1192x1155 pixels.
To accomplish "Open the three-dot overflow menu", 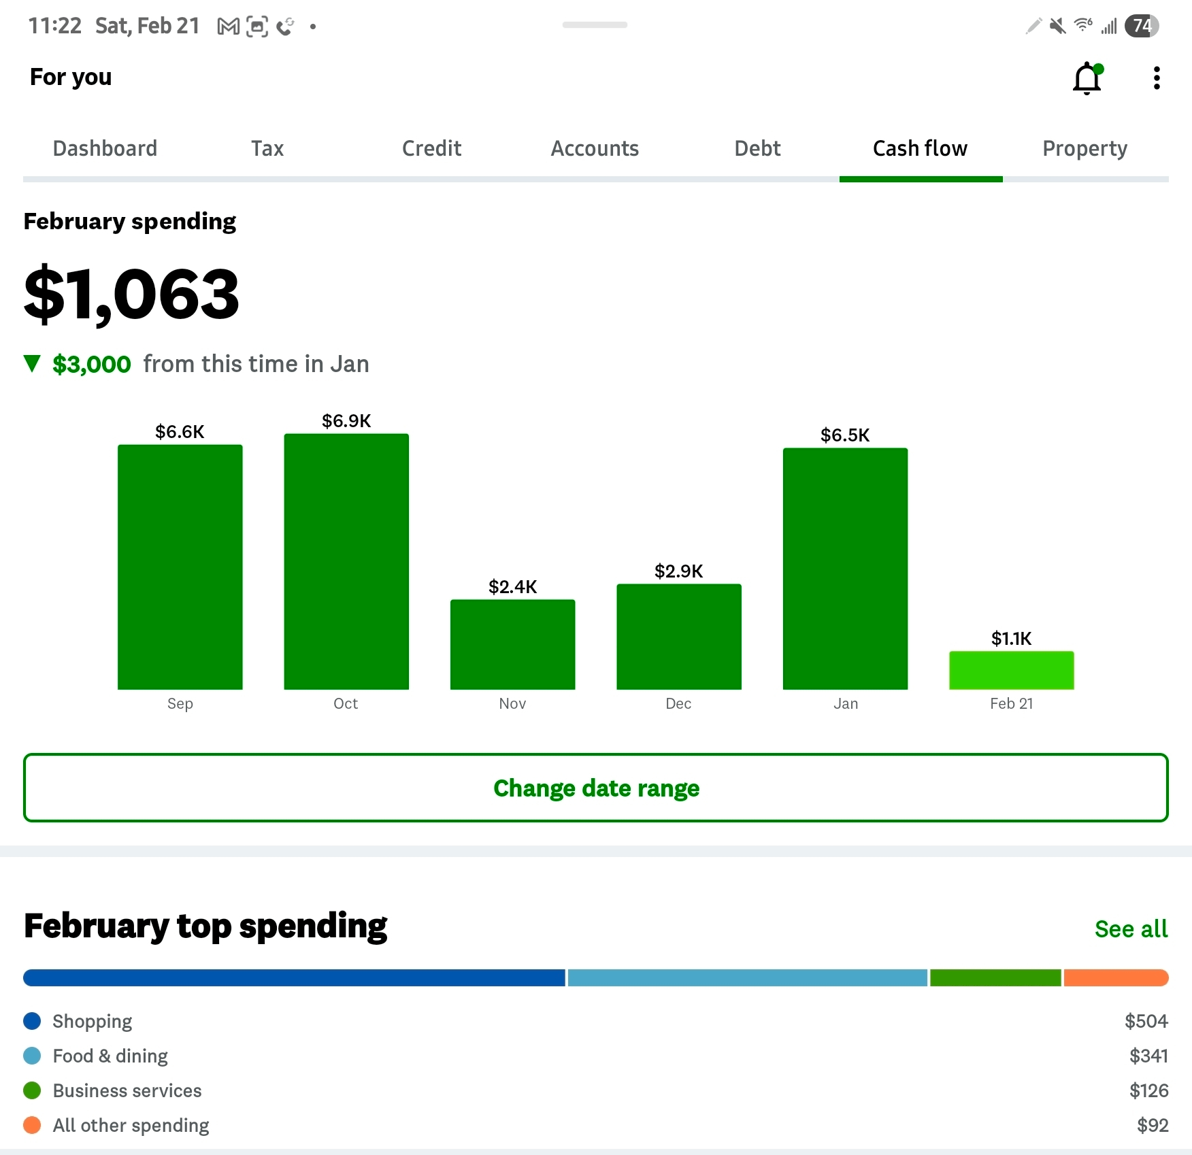I will coord(1156,78).
